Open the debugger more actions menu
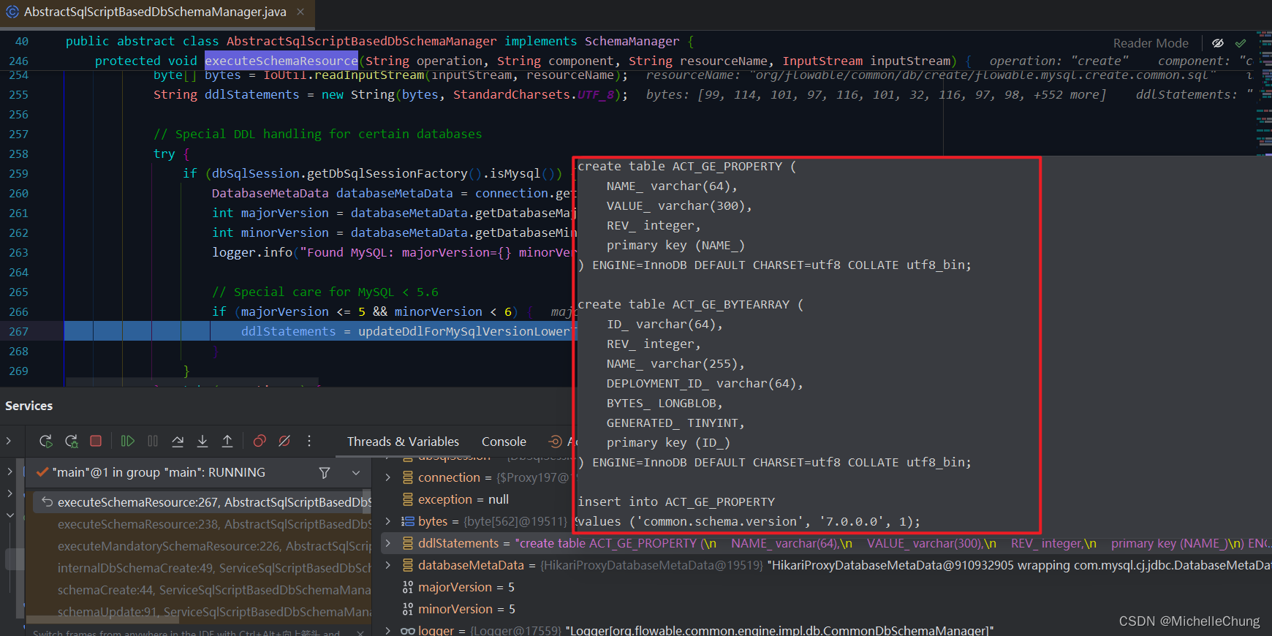The image size is (1272, 636). click(x=309, y=441)
